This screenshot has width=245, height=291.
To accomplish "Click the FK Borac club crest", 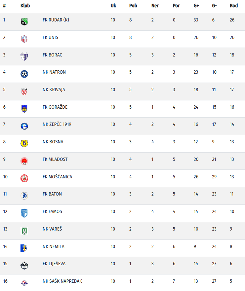I will click(x=24, y=56).
